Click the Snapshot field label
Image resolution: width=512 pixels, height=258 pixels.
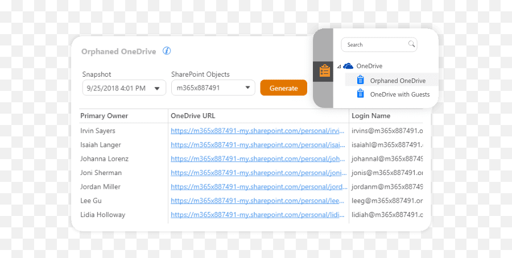97,74
